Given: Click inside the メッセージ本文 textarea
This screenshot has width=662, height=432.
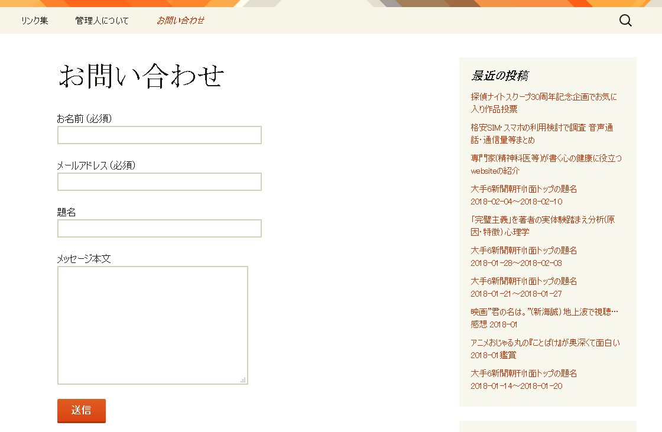Looking at the screenshot, I should tap(152, 325).
